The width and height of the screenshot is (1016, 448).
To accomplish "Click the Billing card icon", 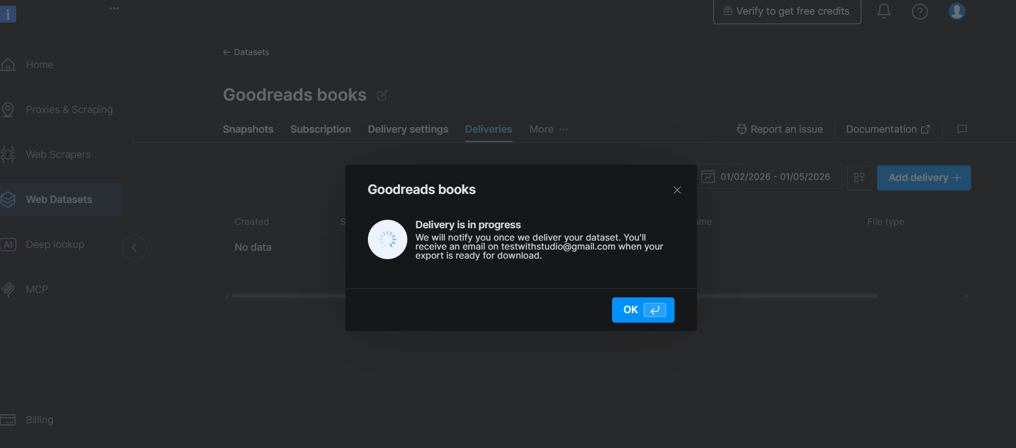I will click(8, 420).
